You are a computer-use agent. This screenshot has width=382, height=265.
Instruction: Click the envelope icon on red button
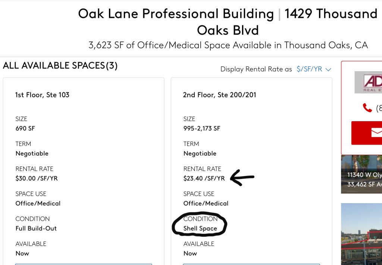pyautogui.click(x=376, y=133)
